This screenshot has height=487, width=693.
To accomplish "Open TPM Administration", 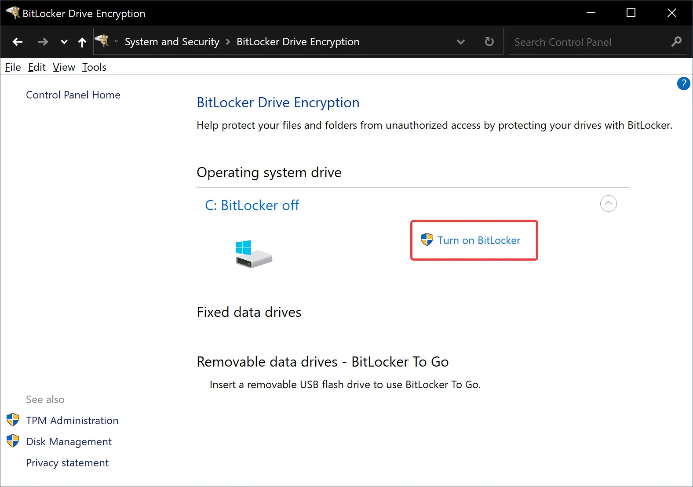I will 72,421.
